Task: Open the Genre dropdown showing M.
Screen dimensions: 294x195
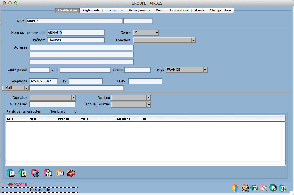Action: [146, 33]
